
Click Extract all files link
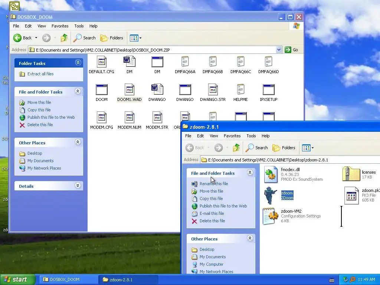click(x=40, y=74)
